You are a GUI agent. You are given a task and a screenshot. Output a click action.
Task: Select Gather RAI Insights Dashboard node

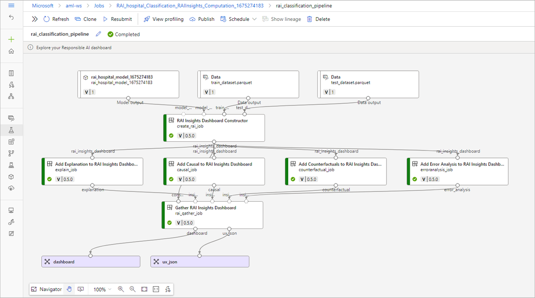[212, 215]
